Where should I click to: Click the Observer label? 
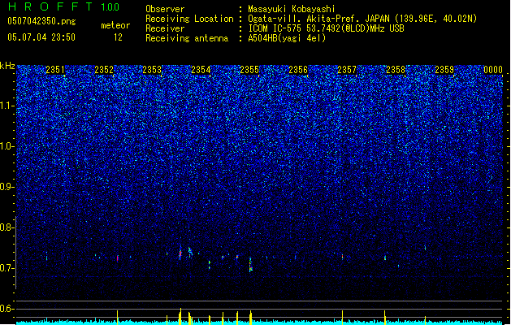click(x=165, y=9)
